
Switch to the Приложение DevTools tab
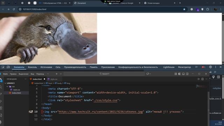pyautogui.click(x=108, y=67)
